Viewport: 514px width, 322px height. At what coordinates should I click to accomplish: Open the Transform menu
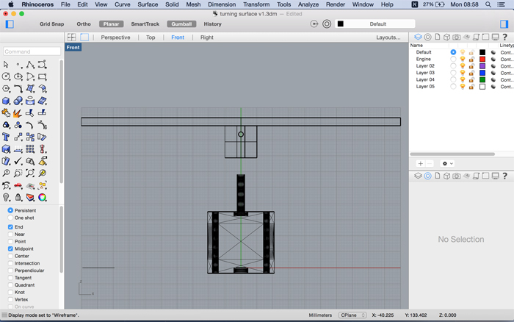(x=256, y=4)
